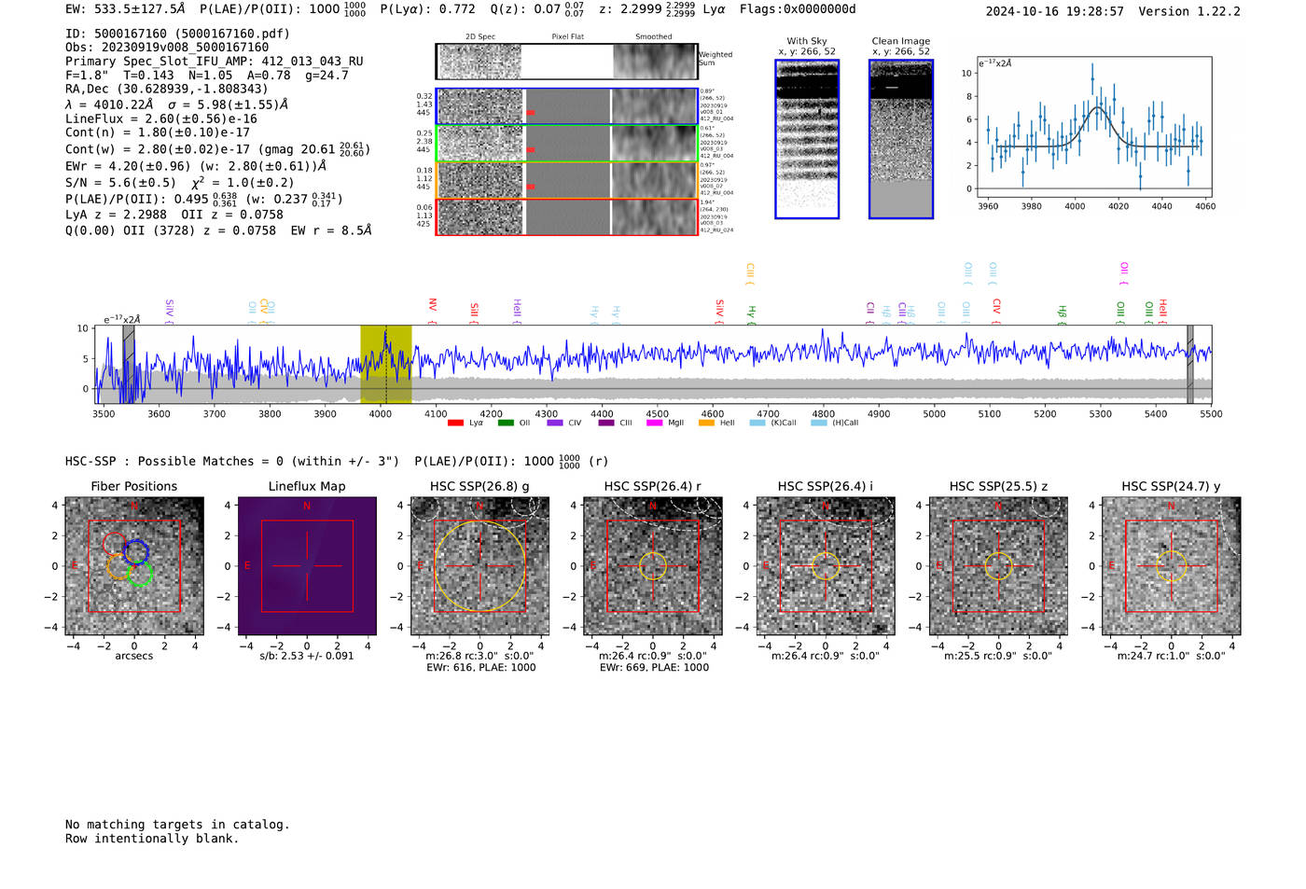
Task: Click the large yellow aperture in g-band image
Action: coord(479,566)
